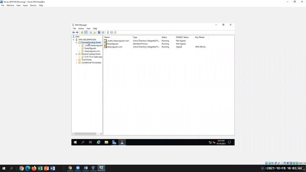Click tree pane horizontal scrollbar right arrow

tap(101, 134)
